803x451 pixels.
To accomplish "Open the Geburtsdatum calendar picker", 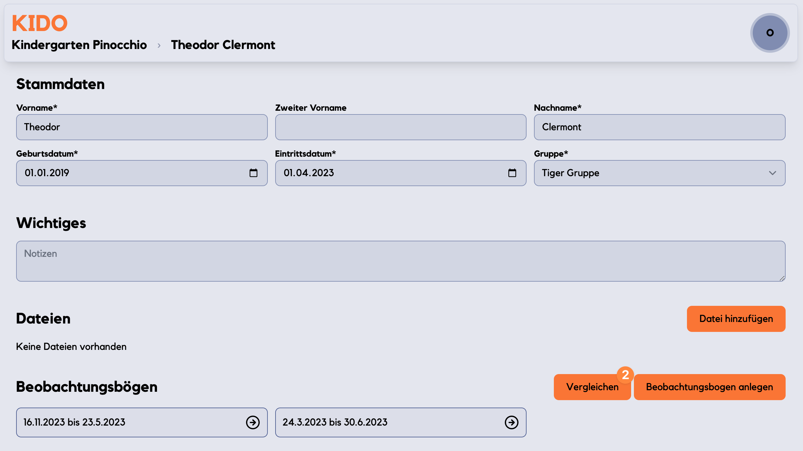I will click(253, 173).
